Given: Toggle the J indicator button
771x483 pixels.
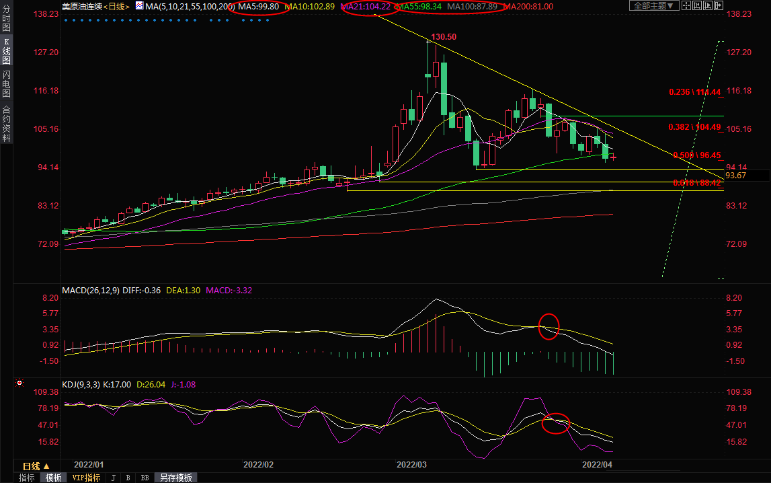Looking at the screenshot, I should pyautogui.click(x=113, y=478).
